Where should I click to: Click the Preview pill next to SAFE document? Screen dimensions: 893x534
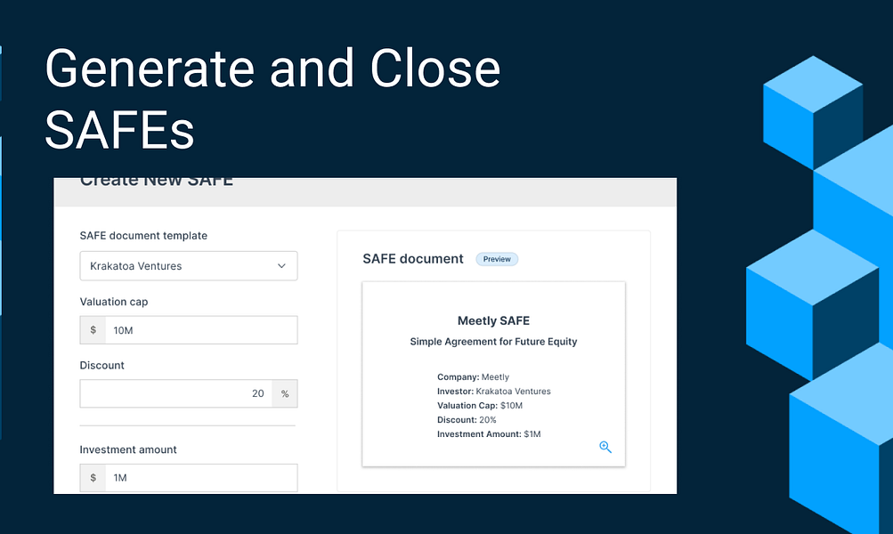coord(497,259)
